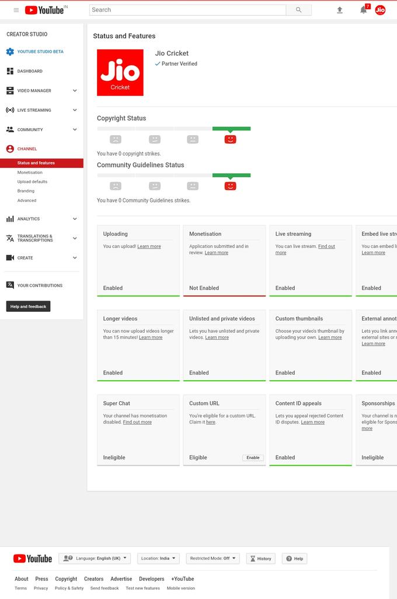
Task: Click footer Copyright link
Action: (66, 579)
